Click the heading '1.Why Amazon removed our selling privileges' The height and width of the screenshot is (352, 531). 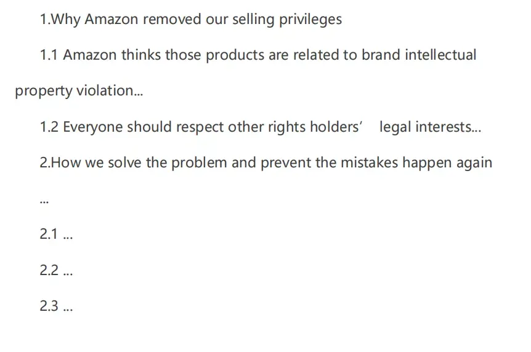pos(191,19)
